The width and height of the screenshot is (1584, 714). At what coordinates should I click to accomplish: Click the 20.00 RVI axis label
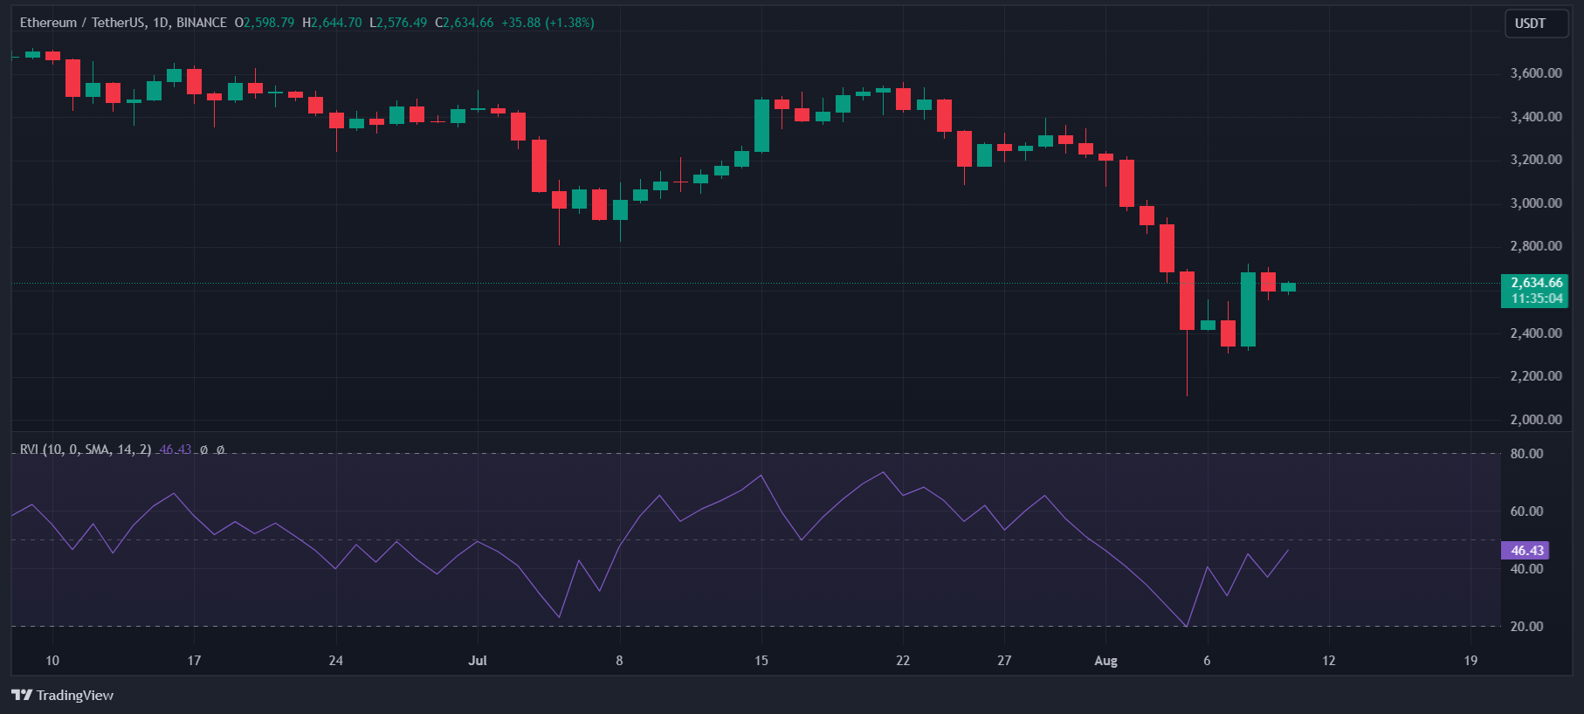(x=1527, y=627)
